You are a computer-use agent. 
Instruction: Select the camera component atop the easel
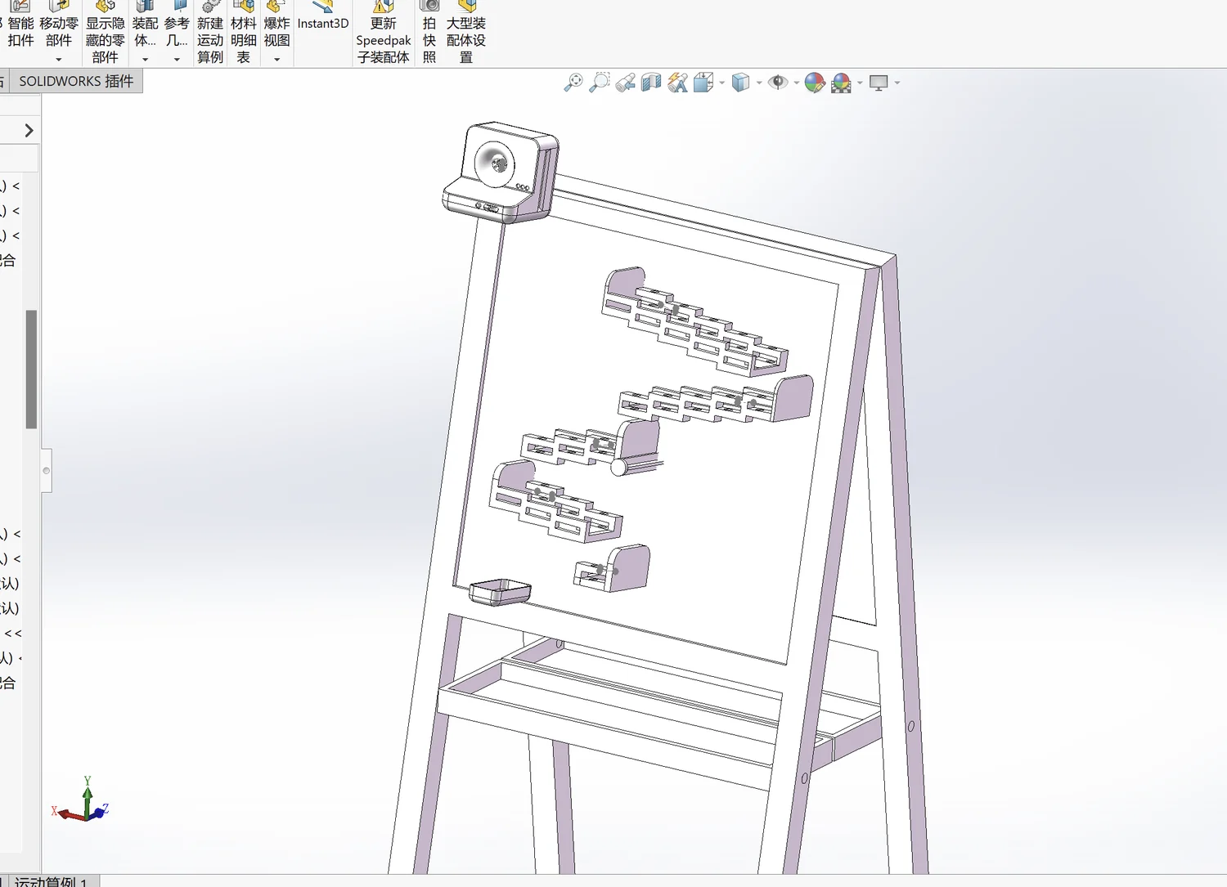(501, 172)
